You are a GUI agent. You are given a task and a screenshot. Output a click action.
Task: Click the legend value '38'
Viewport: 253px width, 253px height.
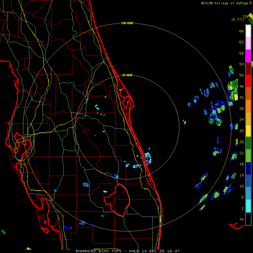(241, 109)
